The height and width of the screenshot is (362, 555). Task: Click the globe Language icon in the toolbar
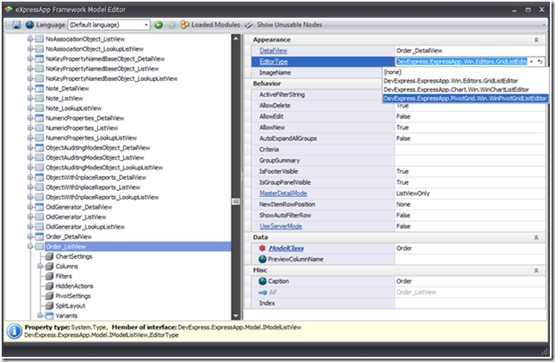30,25
